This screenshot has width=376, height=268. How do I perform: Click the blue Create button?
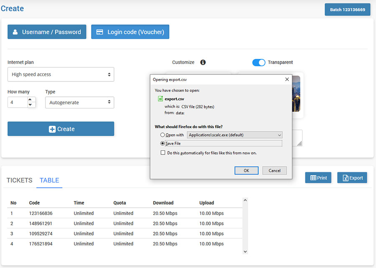click(x=61, y=129)
